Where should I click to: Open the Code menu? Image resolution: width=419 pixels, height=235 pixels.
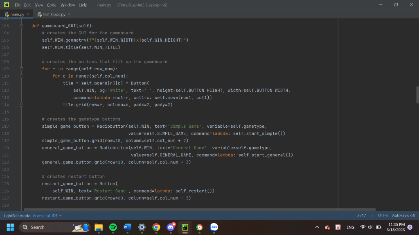pyautogui.click(x=52, y=5)
